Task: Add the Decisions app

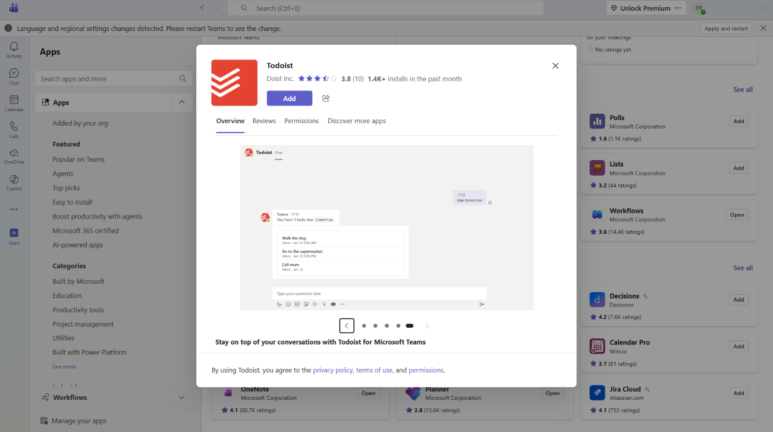Action: coord(739,299)
